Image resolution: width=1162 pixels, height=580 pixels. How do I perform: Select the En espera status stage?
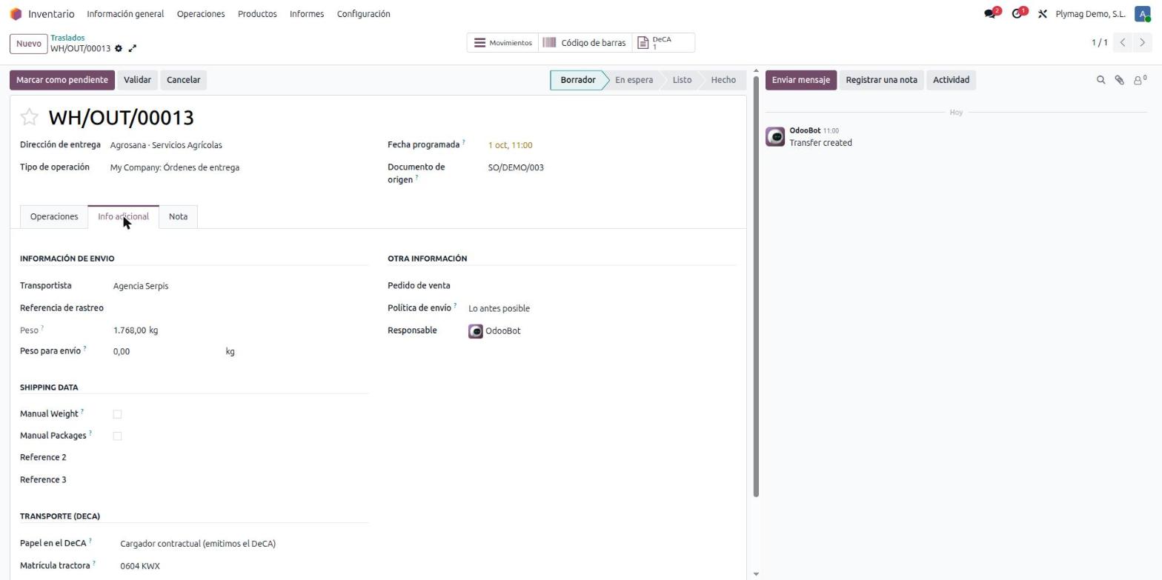[634, 80]
